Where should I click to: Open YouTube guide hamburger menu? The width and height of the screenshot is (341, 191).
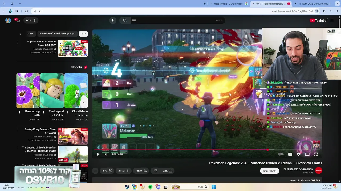(x=332, y=20)
